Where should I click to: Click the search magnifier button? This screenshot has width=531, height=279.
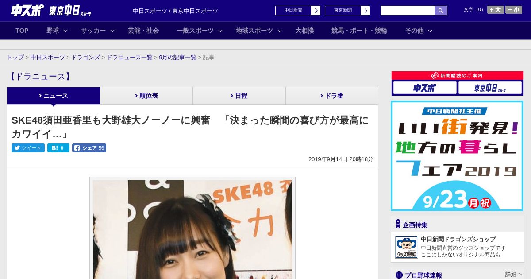point(441,11)
